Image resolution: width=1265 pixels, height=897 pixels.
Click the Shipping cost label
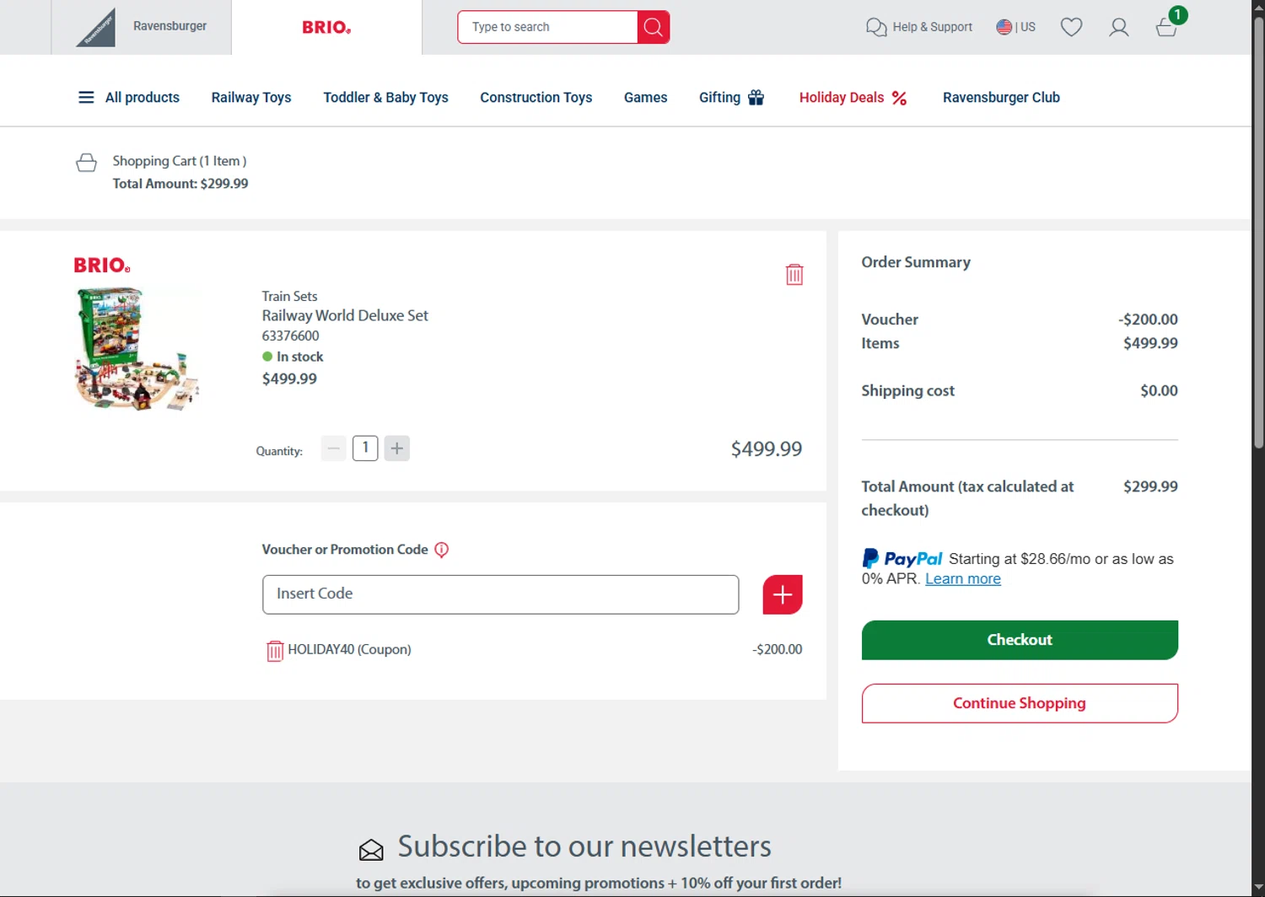coord(907,390)
